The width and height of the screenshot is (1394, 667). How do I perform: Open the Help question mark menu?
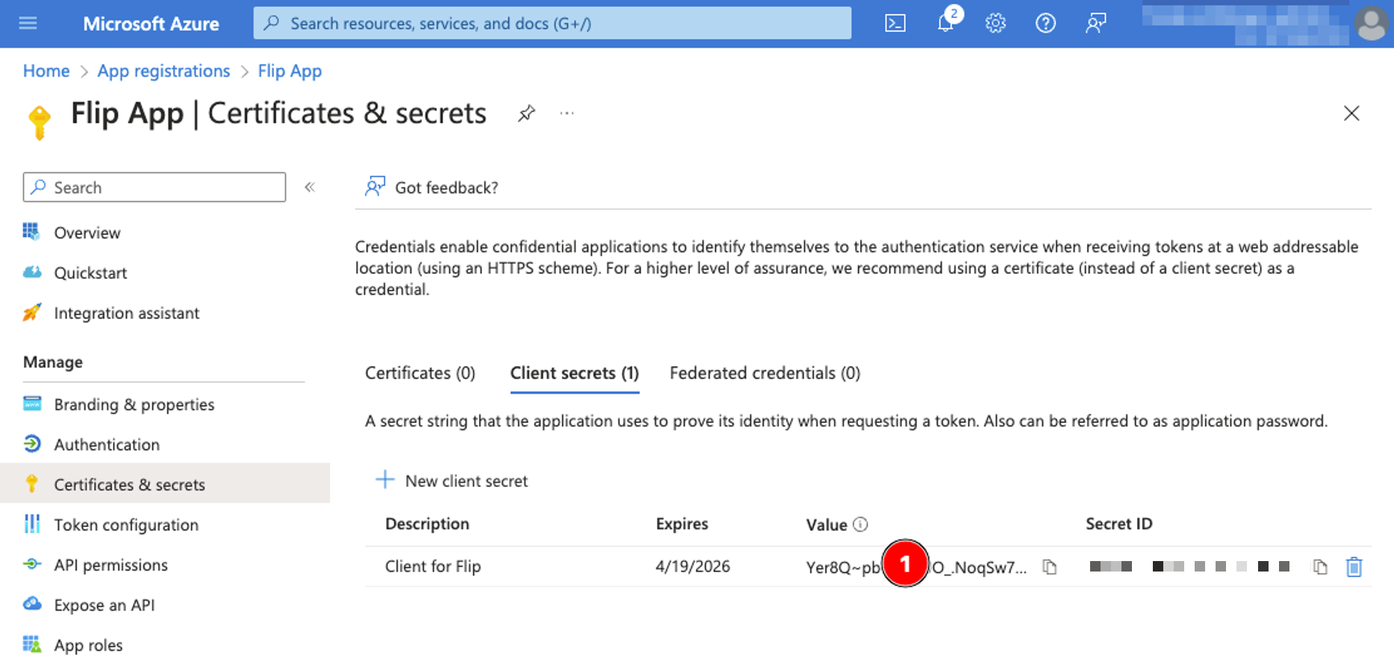click(1045, 24)
